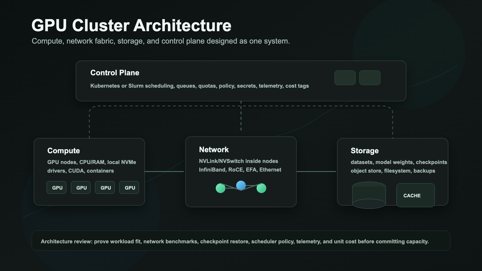Click the right square in the Control Plane card
The width and height of the screenshot is (482, 271).
click(x=370, y=78)
